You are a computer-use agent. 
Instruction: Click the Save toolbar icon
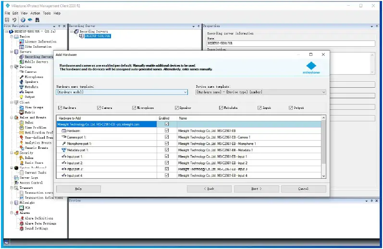coord(7,20)
